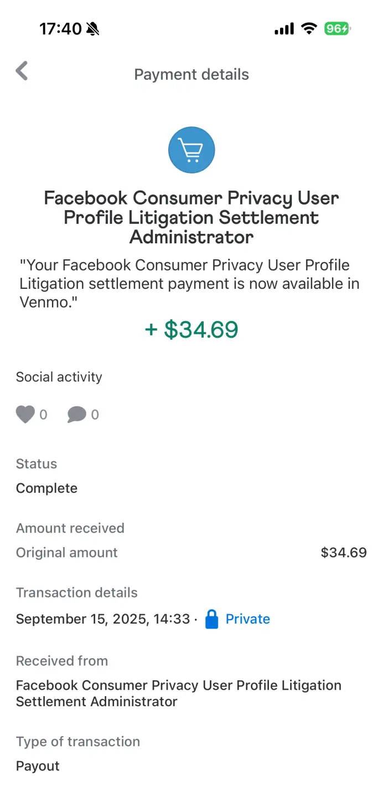This screenshot has height=786, width=383.
Task: Open comments via the speech bubble icon
Action: pyautogui.click(x=77, y=414)
